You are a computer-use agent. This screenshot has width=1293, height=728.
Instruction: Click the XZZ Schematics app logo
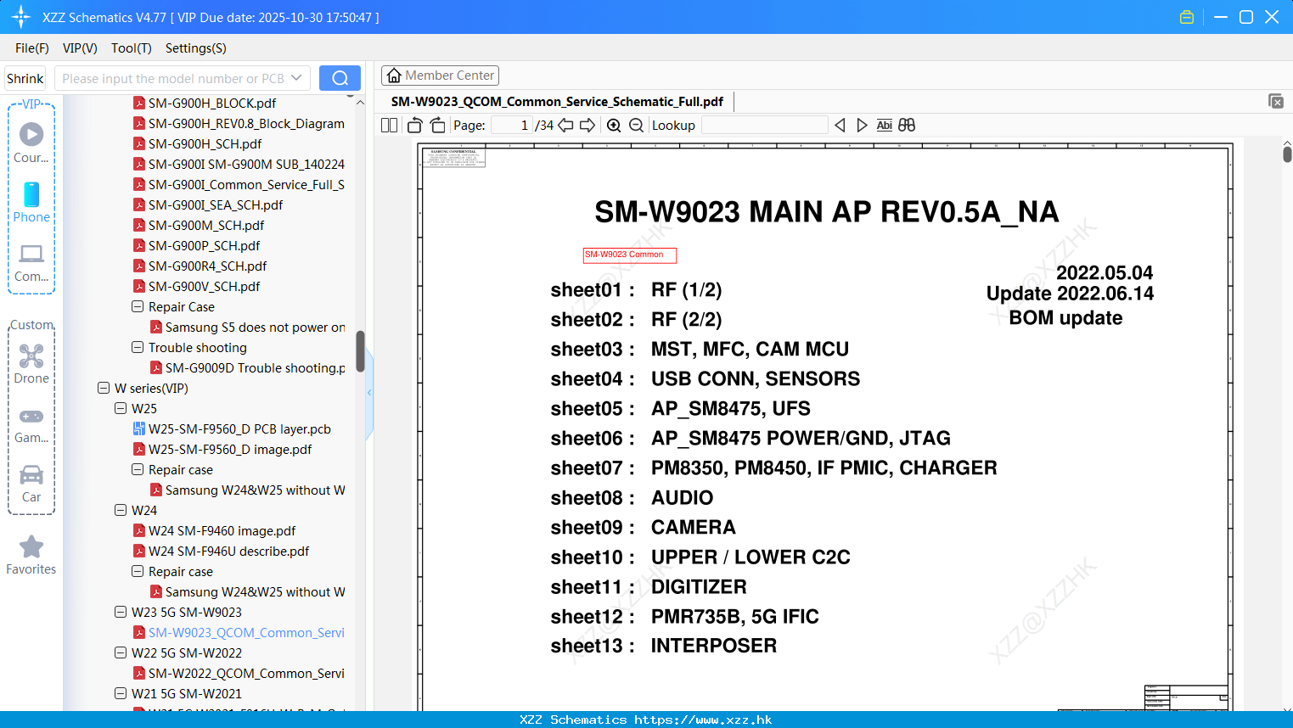click(x=20, y=17)
